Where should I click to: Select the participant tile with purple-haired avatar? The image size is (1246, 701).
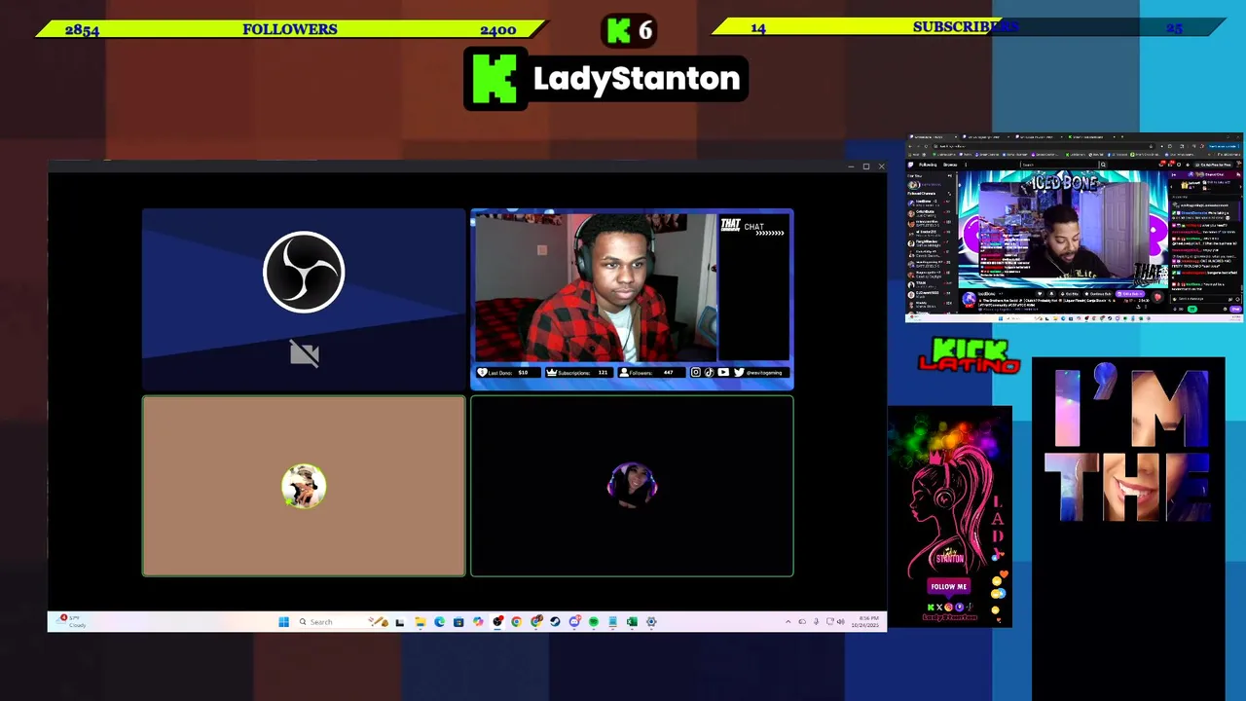632,486
